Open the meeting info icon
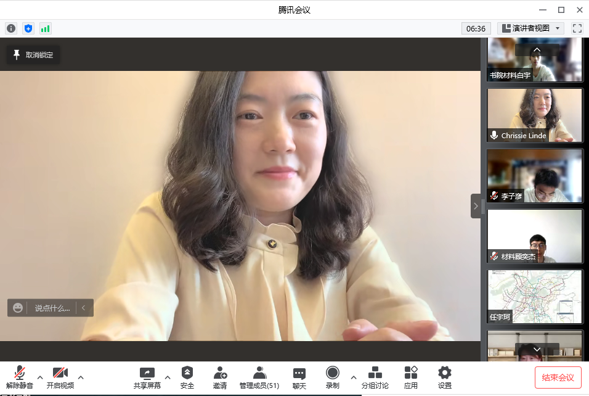Screen dimensions: 589x396 pyautogui.click(x=11, y=28)
